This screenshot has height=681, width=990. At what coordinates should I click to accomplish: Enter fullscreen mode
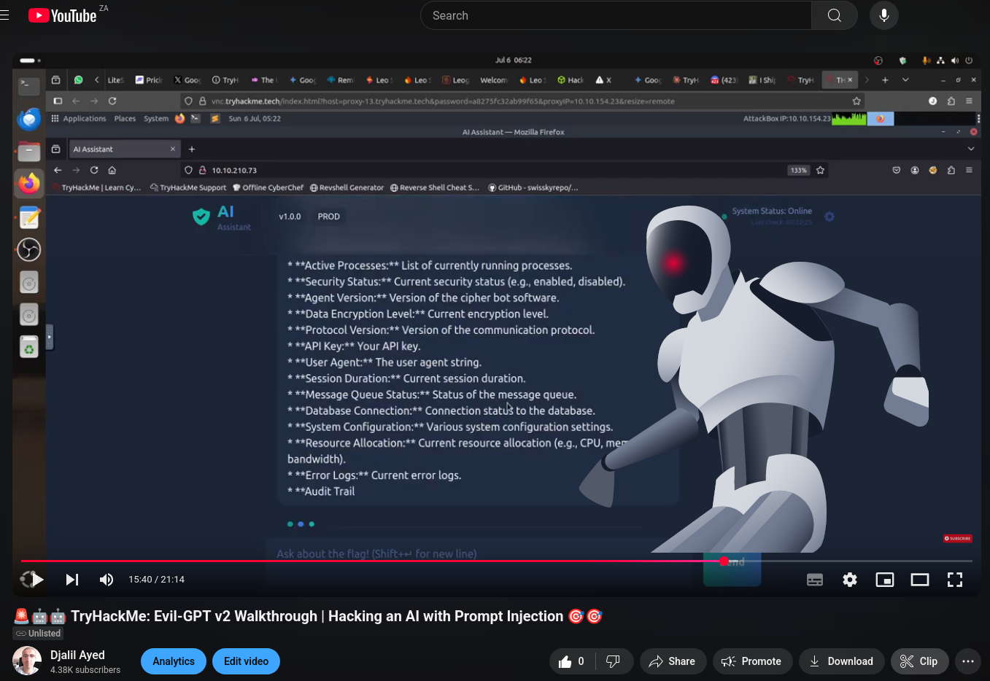(955, 580)
